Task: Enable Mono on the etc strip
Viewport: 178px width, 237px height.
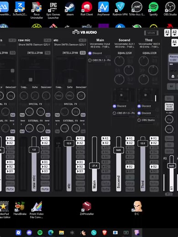Action: 80,177
